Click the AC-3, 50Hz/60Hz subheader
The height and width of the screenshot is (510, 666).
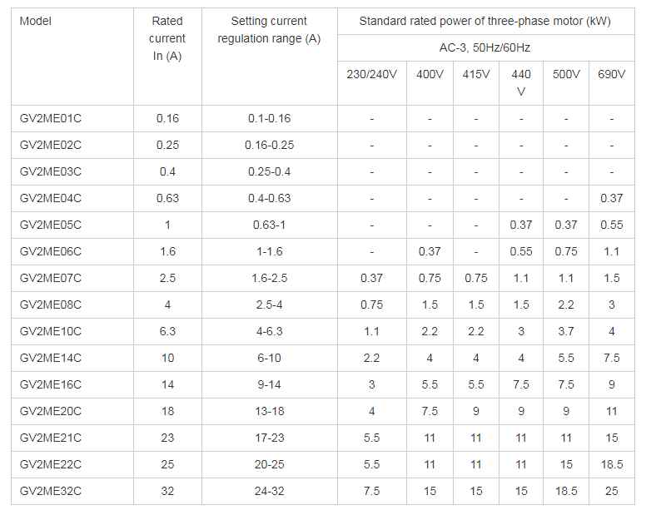click(x=485, y=47)
